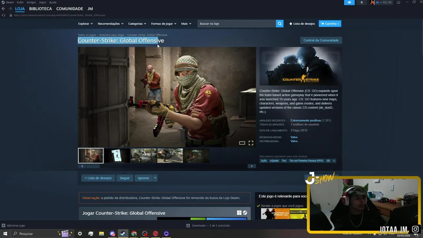Expand the Recomendações dropdown

coord(110,23)
